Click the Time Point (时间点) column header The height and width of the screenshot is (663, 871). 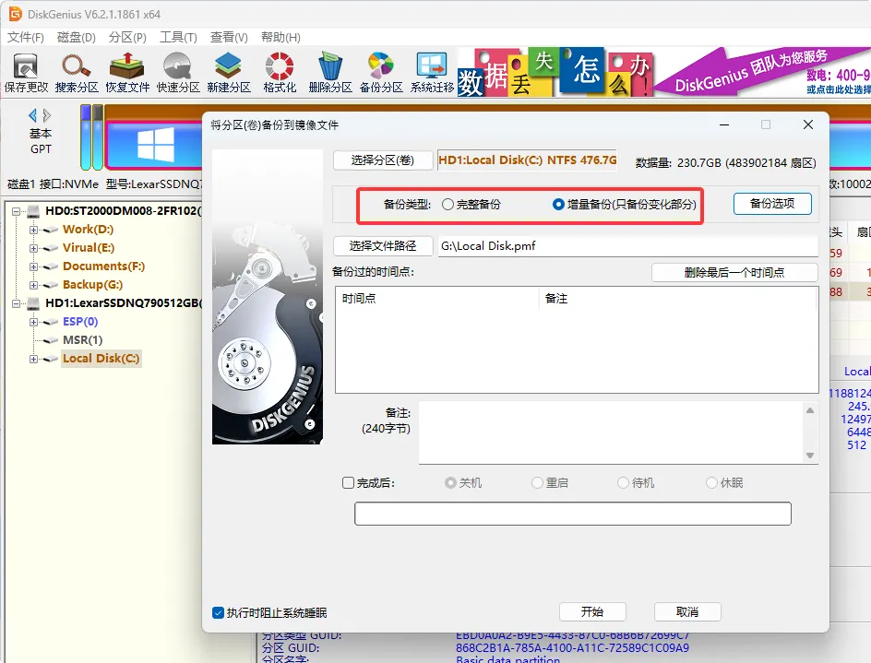tap(437, 299)
